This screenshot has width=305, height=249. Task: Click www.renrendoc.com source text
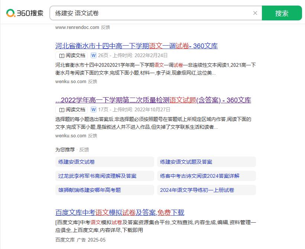click(77, 27)
